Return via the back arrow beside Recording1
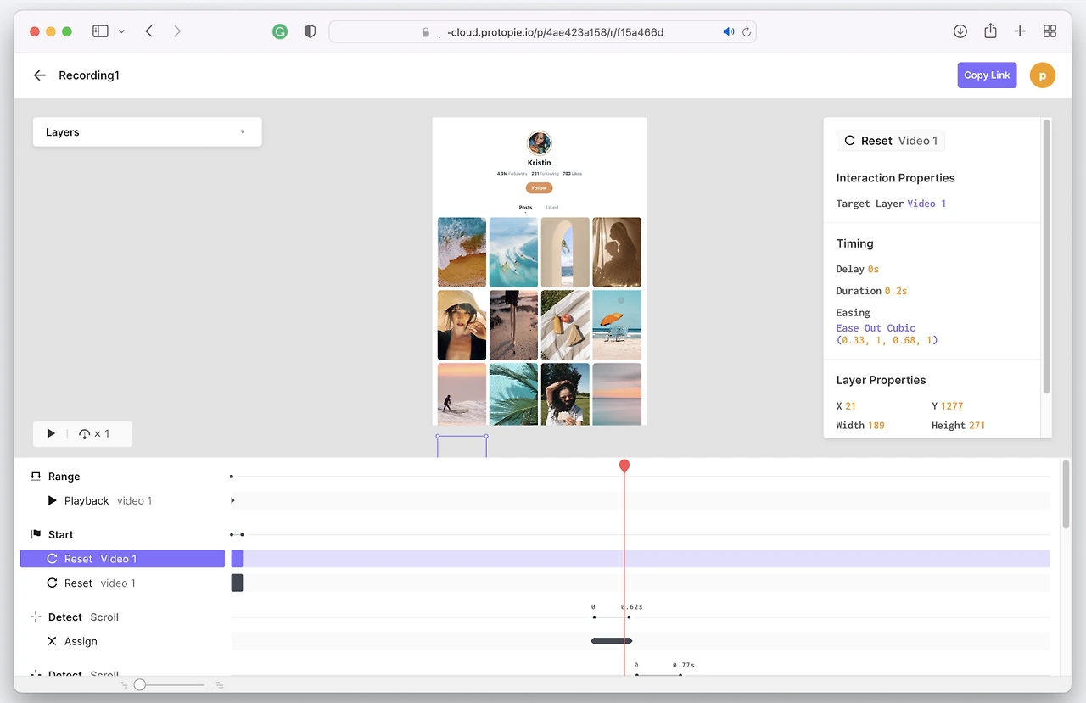The image size is (1086, 703). (39, 75)
